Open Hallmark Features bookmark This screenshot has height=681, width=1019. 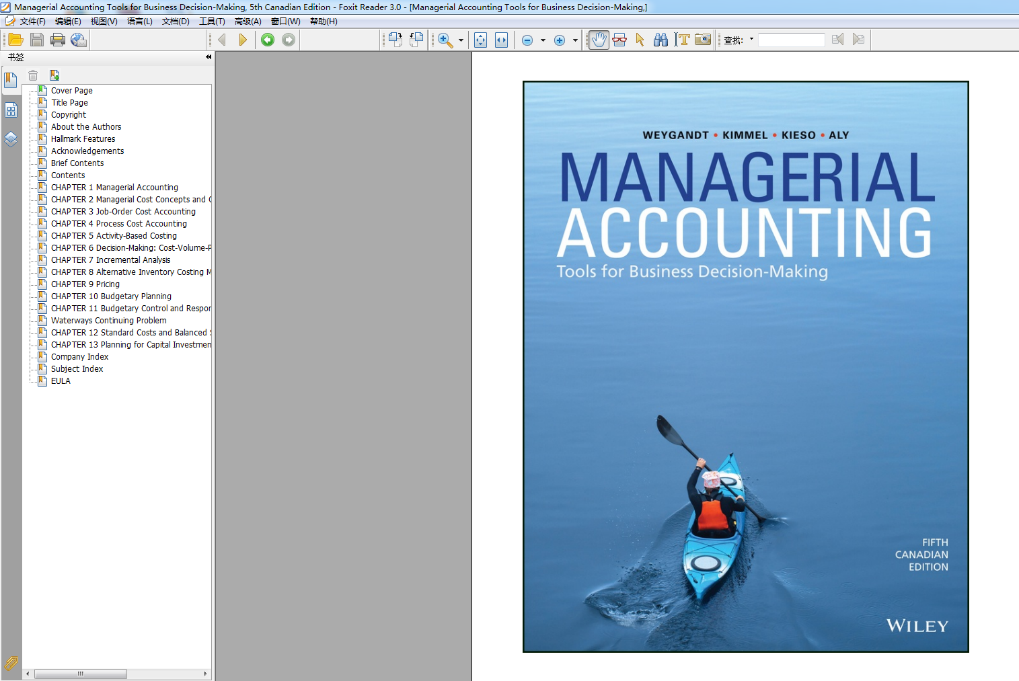point(83,139)
